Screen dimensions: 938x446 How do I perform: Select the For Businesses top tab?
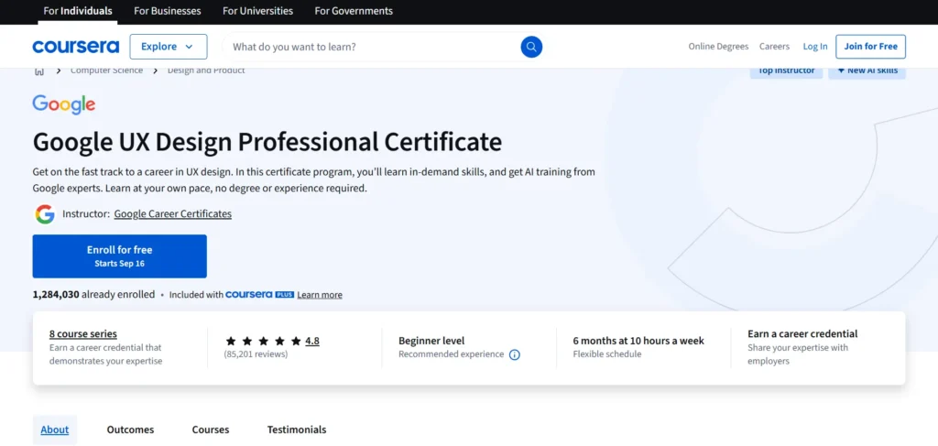coord(167,11)
